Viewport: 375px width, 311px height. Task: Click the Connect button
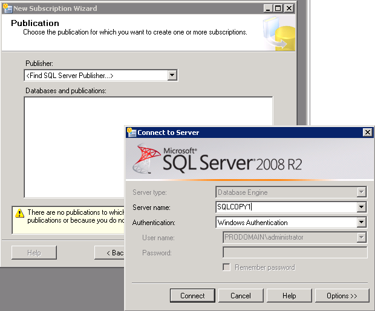click(x=192, y=296)
